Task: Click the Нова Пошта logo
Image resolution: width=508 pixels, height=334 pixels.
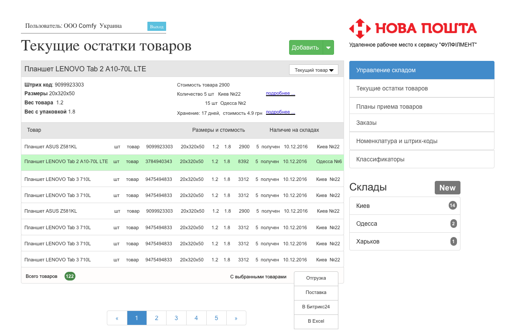Action: click(413, 28)
